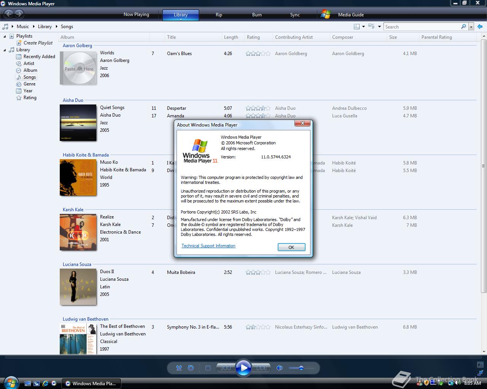Select the Genre view in sidebar
Image resolution: width=487 pixels, height=389 pixels.
coord(29,84)
